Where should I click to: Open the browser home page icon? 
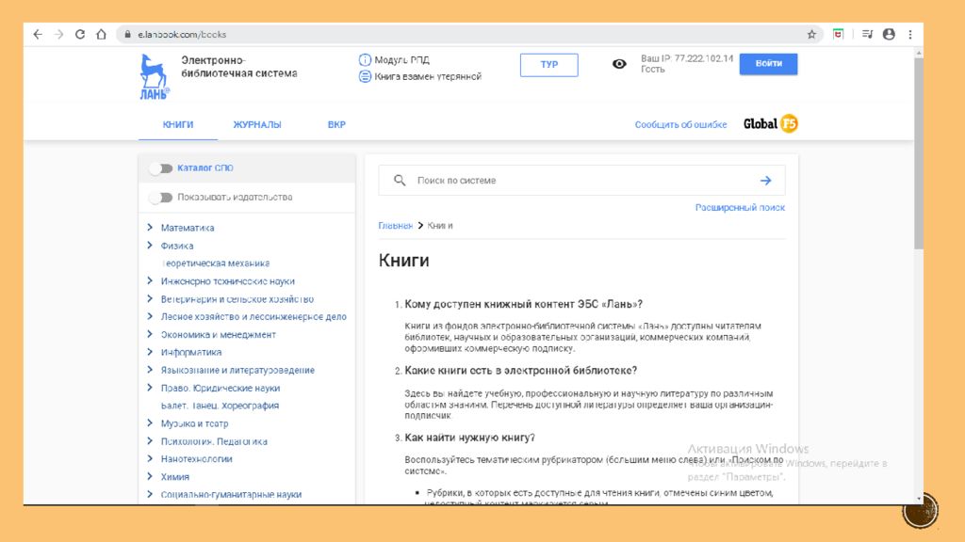(101, 35)
